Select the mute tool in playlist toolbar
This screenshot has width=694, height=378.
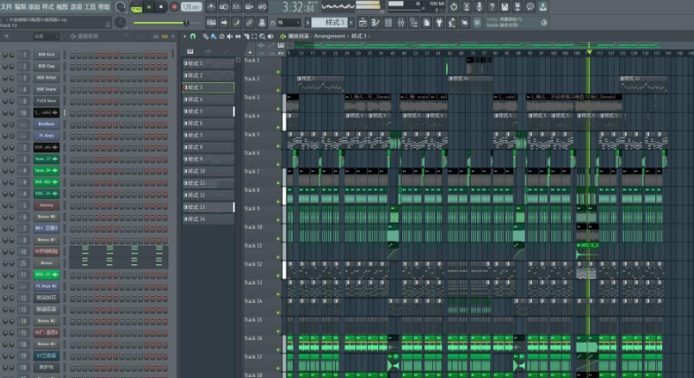[228, 36]
